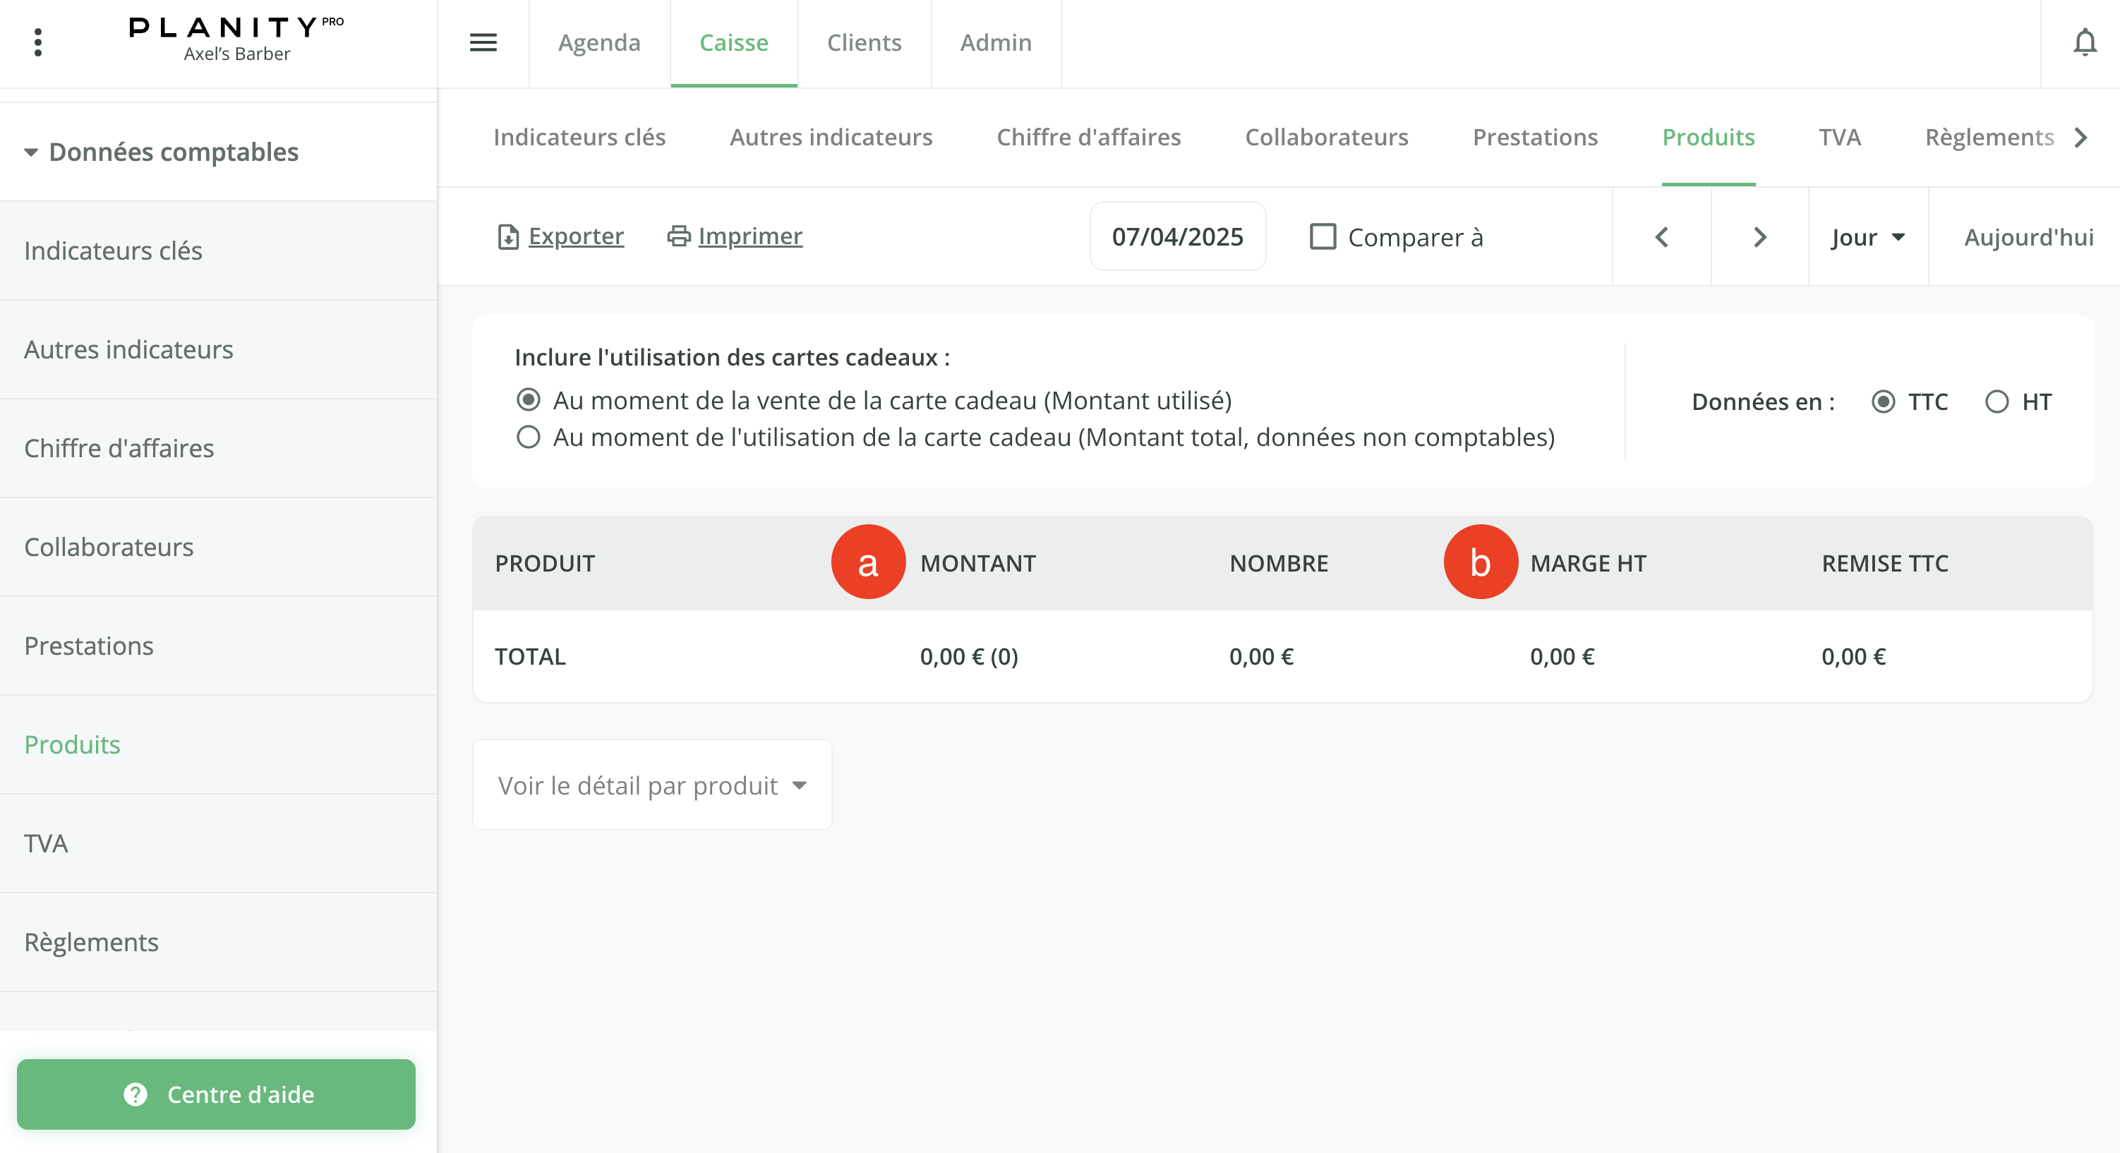
Task: Go to next day arrow
Action: pos(1759,237)
